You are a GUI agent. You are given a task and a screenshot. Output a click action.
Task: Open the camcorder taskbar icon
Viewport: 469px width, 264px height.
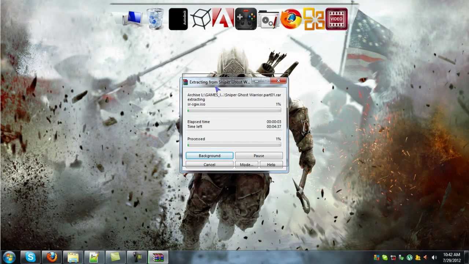click(137, 257)
